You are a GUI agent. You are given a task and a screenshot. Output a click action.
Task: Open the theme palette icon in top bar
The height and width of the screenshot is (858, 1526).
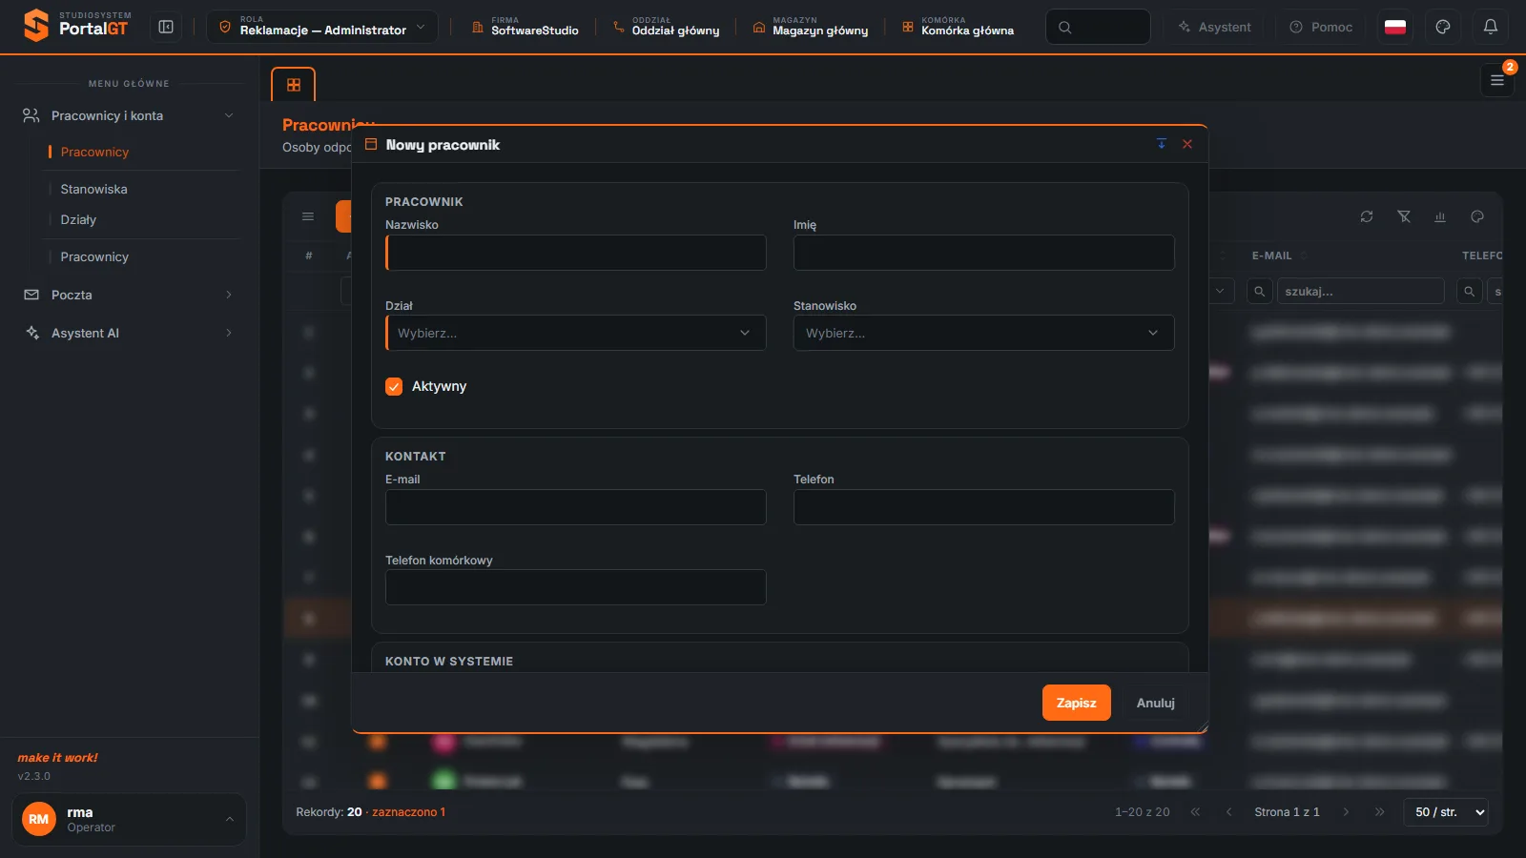(1443, 27)
